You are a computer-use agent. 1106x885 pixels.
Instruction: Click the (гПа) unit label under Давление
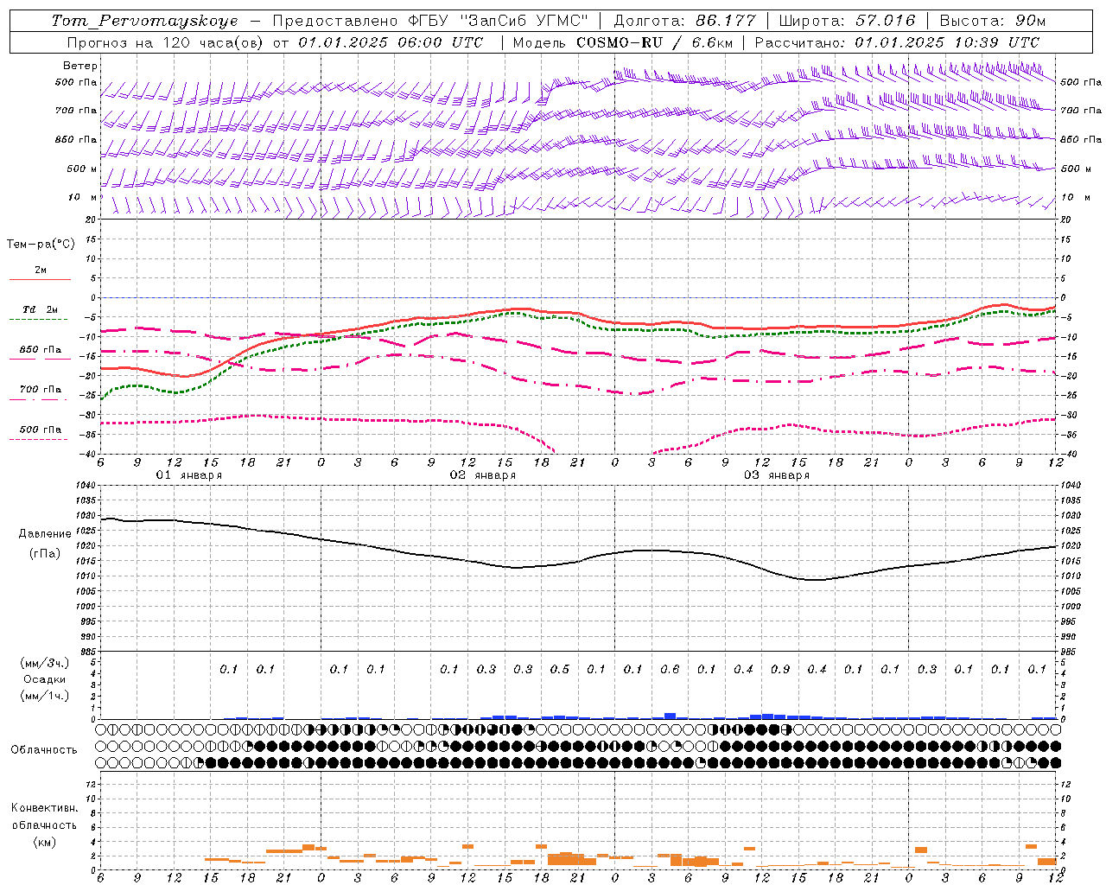tap(44, 553)
